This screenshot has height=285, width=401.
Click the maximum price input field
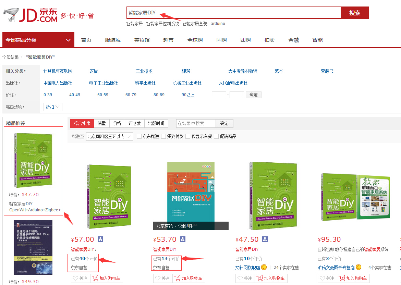tap(237, 95)
